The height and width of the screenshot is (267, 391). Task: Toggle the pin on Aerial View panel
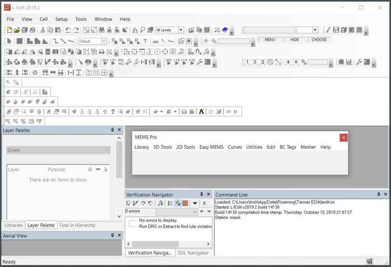click(x=112, y=235)
